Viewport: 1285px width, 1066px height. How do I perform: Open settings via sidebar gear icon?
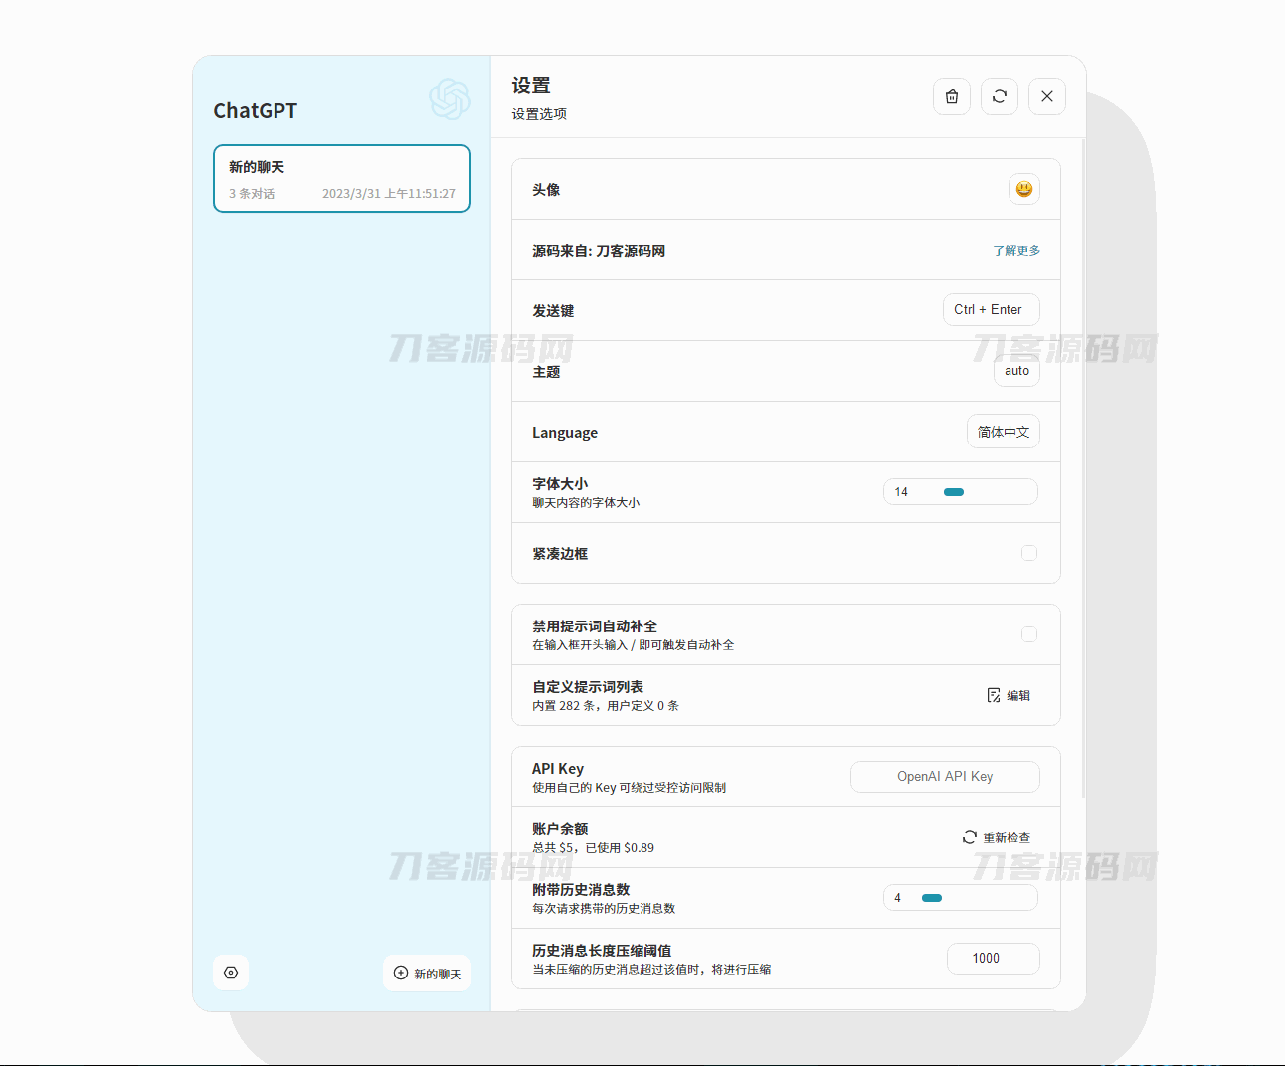[x=231, y=973]
